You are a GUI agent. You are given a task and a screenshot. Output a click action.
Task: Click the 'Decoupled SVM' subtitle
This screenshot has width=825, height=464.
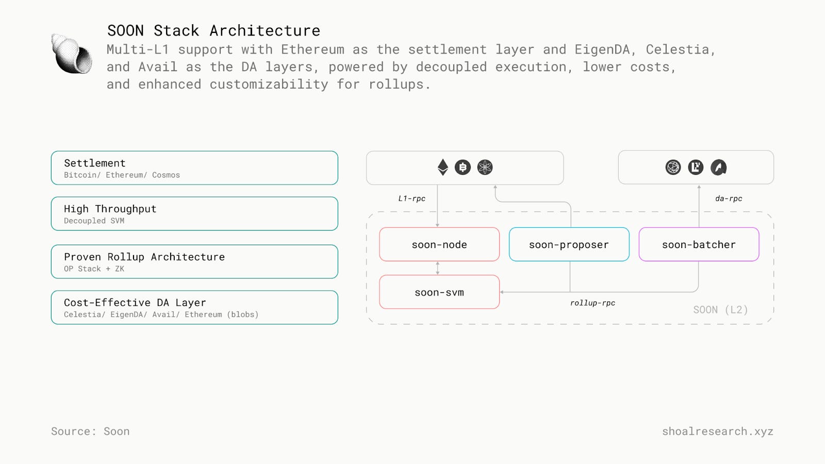coord(94,221)
